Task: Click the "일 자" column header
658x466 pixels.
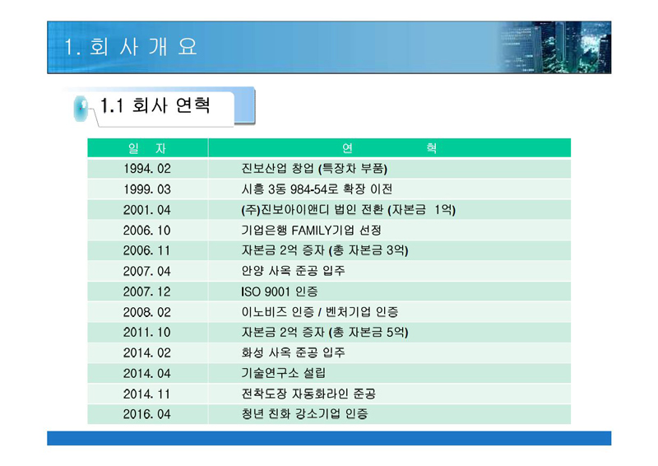Action: 147,148
